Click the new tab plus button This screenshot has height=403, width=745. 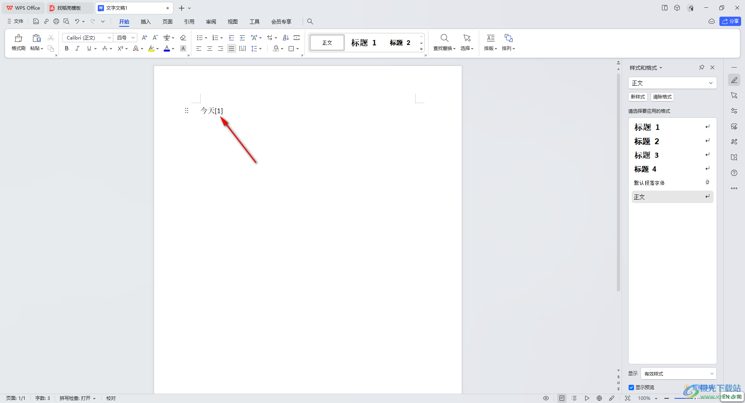[x=181, y=8]
